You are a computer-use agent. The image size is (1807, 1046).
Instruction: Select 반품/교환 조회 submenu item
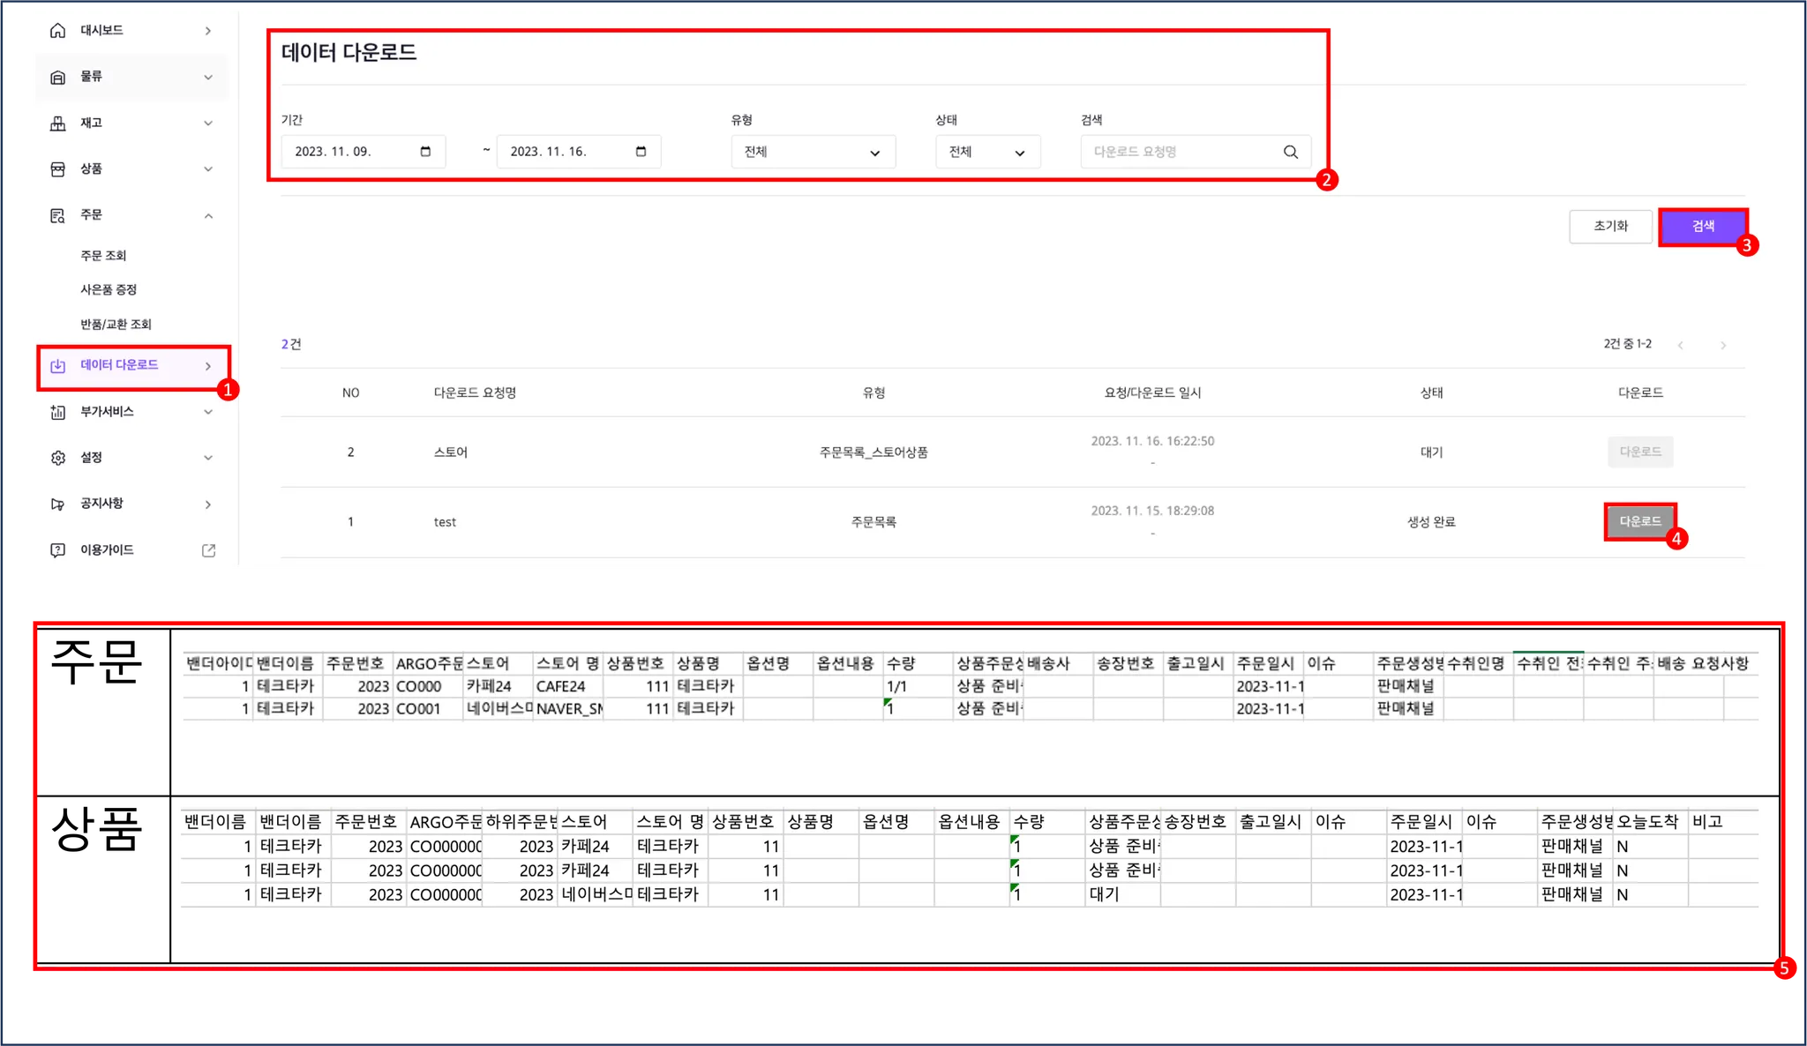click(x=116, y=325)
